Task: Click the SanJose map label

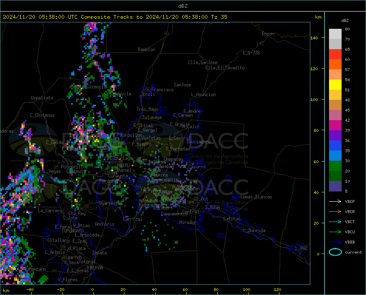Action: point(182,85)
